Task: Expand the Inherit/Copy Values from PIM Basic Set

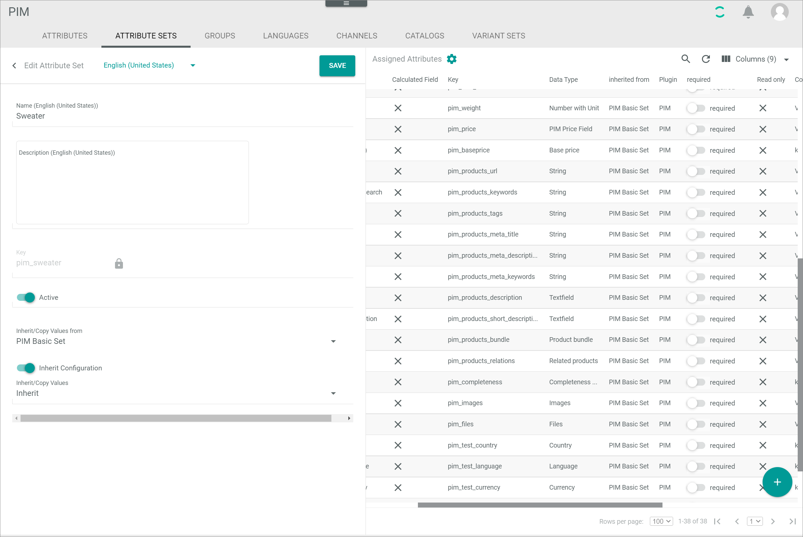Action: [333, 341]
